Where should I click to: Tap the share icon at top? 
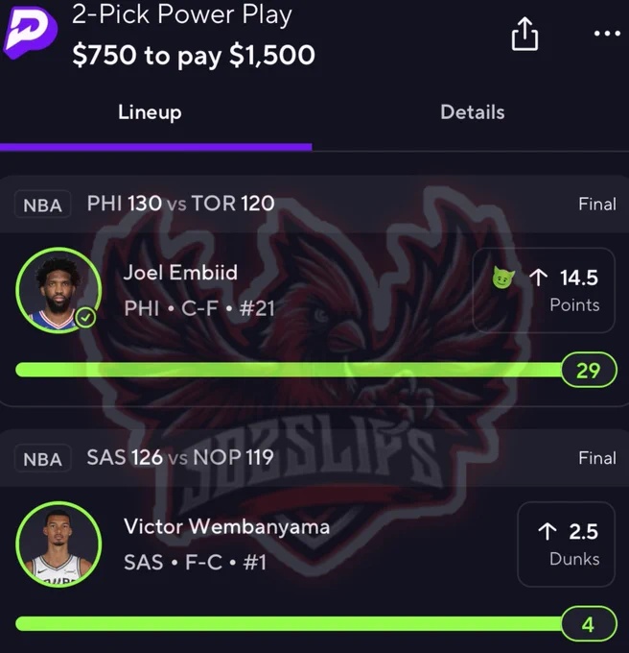(x=524, y=34)
